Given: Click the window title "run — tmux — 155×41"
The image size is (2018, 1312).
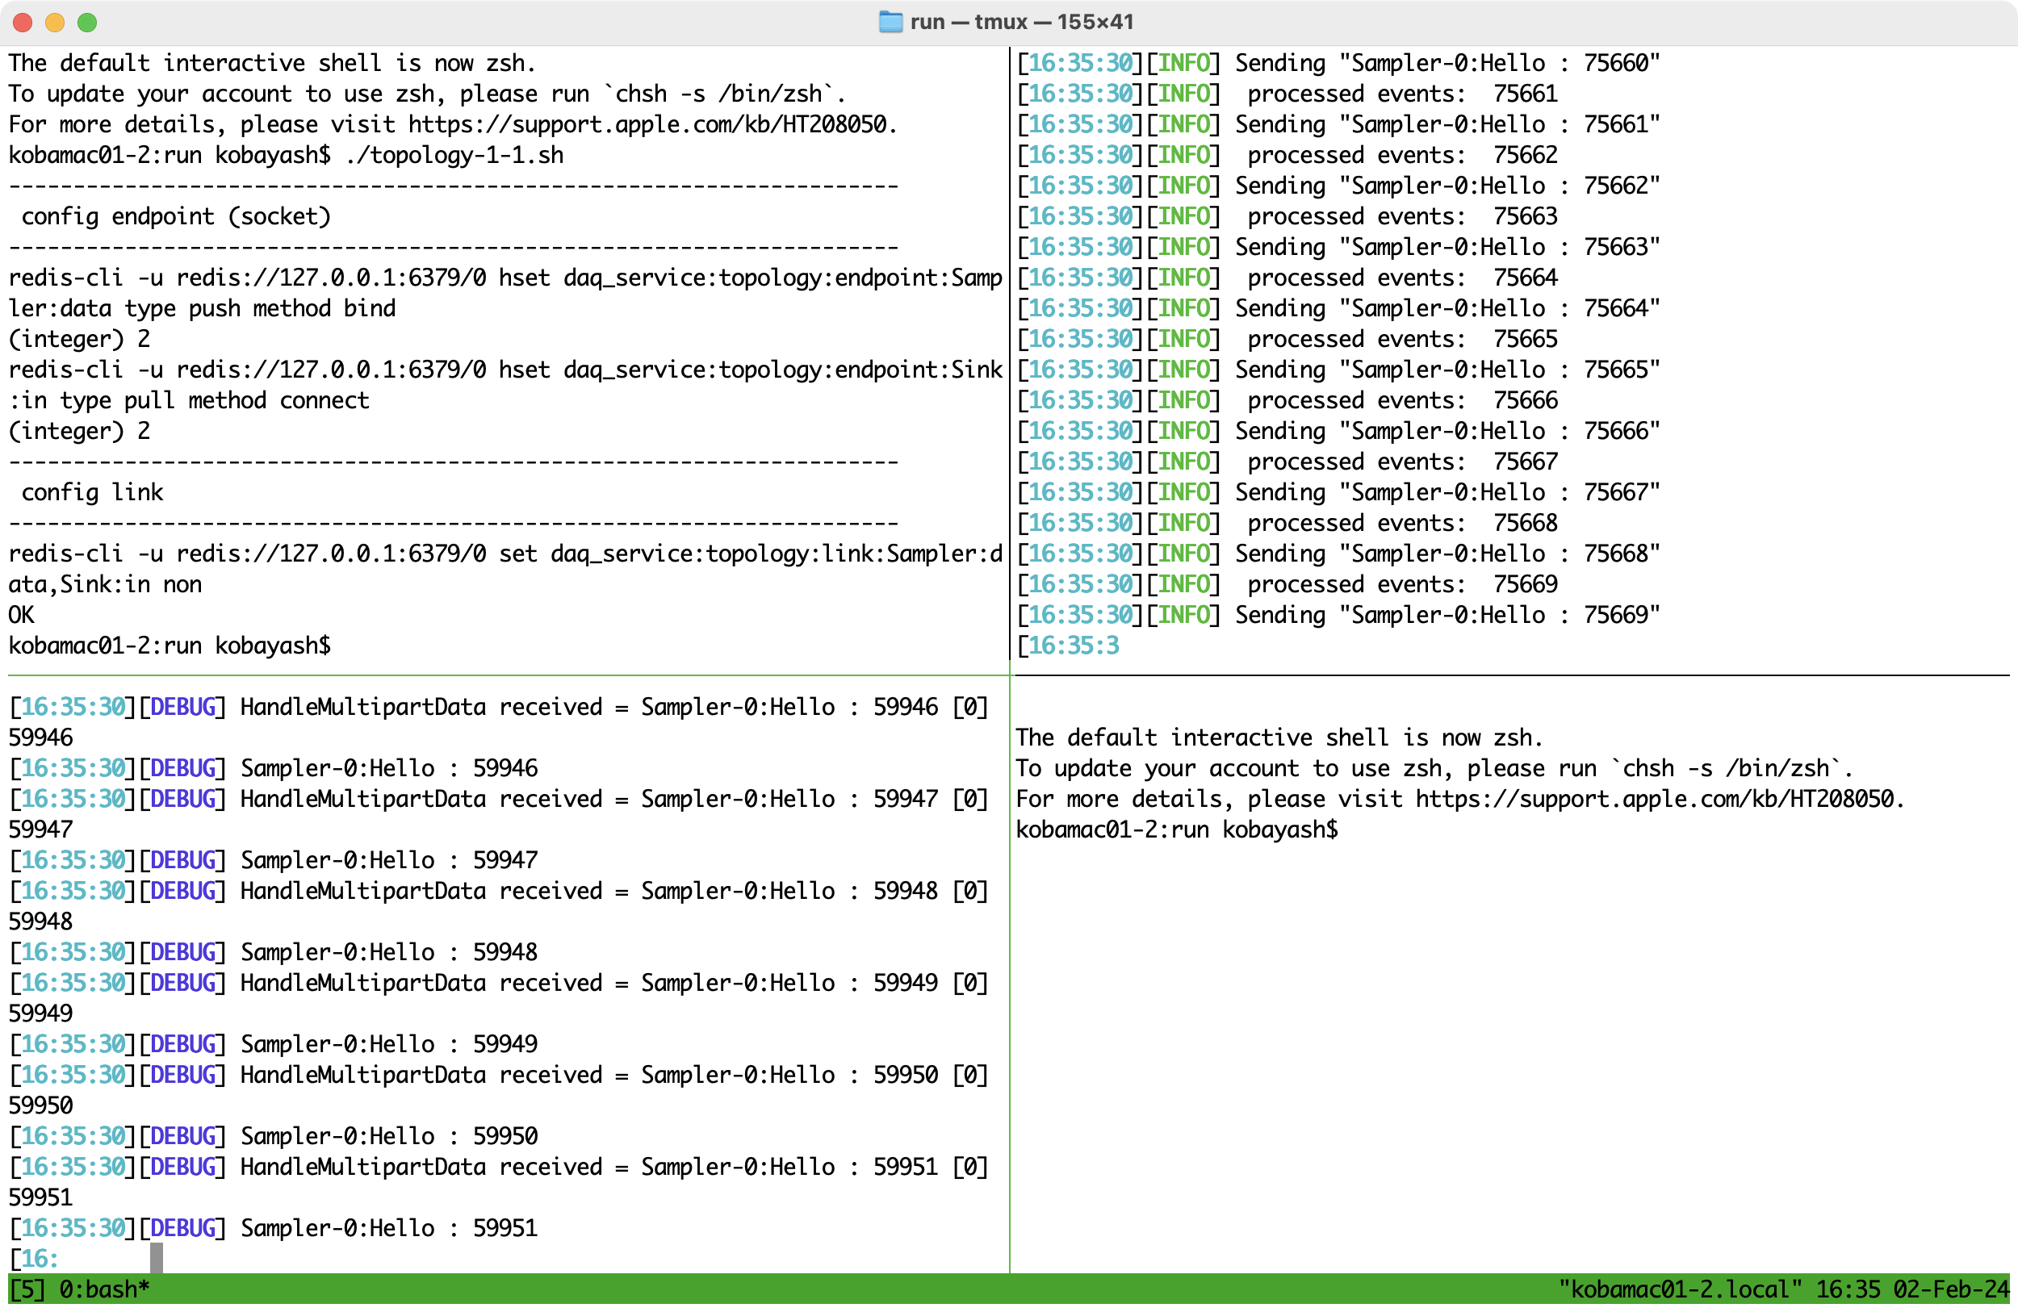Looking at the screenshot, I should (x=1021, y=22).
